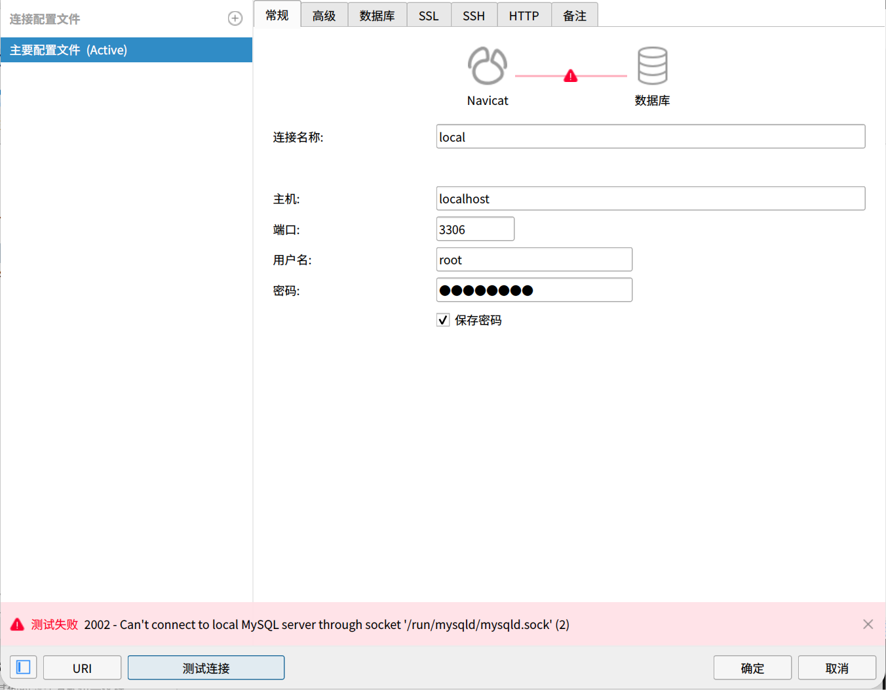Select the 数据库 tab
The image size is (886, 690).
point(377,14)
